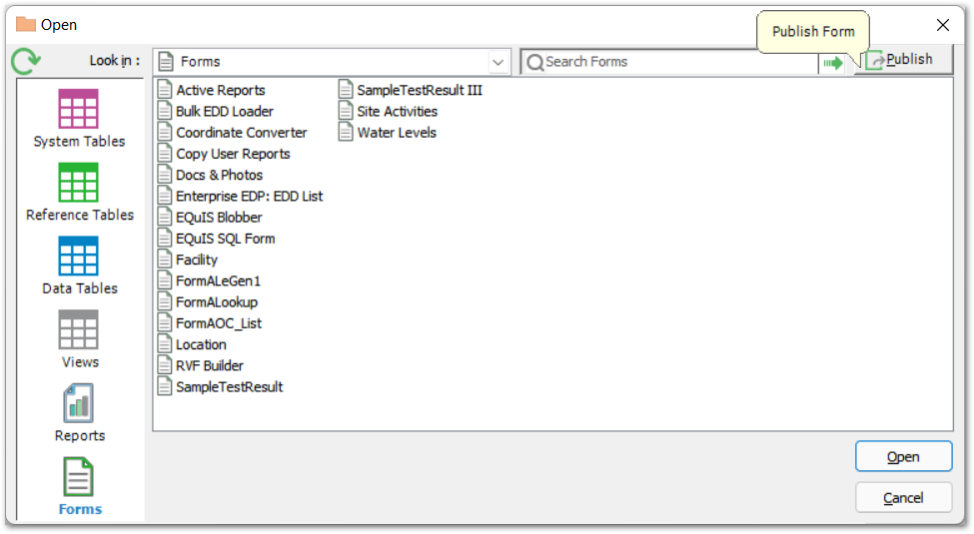
Task: Click the Coordinate Converter file icon
Action: tap(165, 133)
